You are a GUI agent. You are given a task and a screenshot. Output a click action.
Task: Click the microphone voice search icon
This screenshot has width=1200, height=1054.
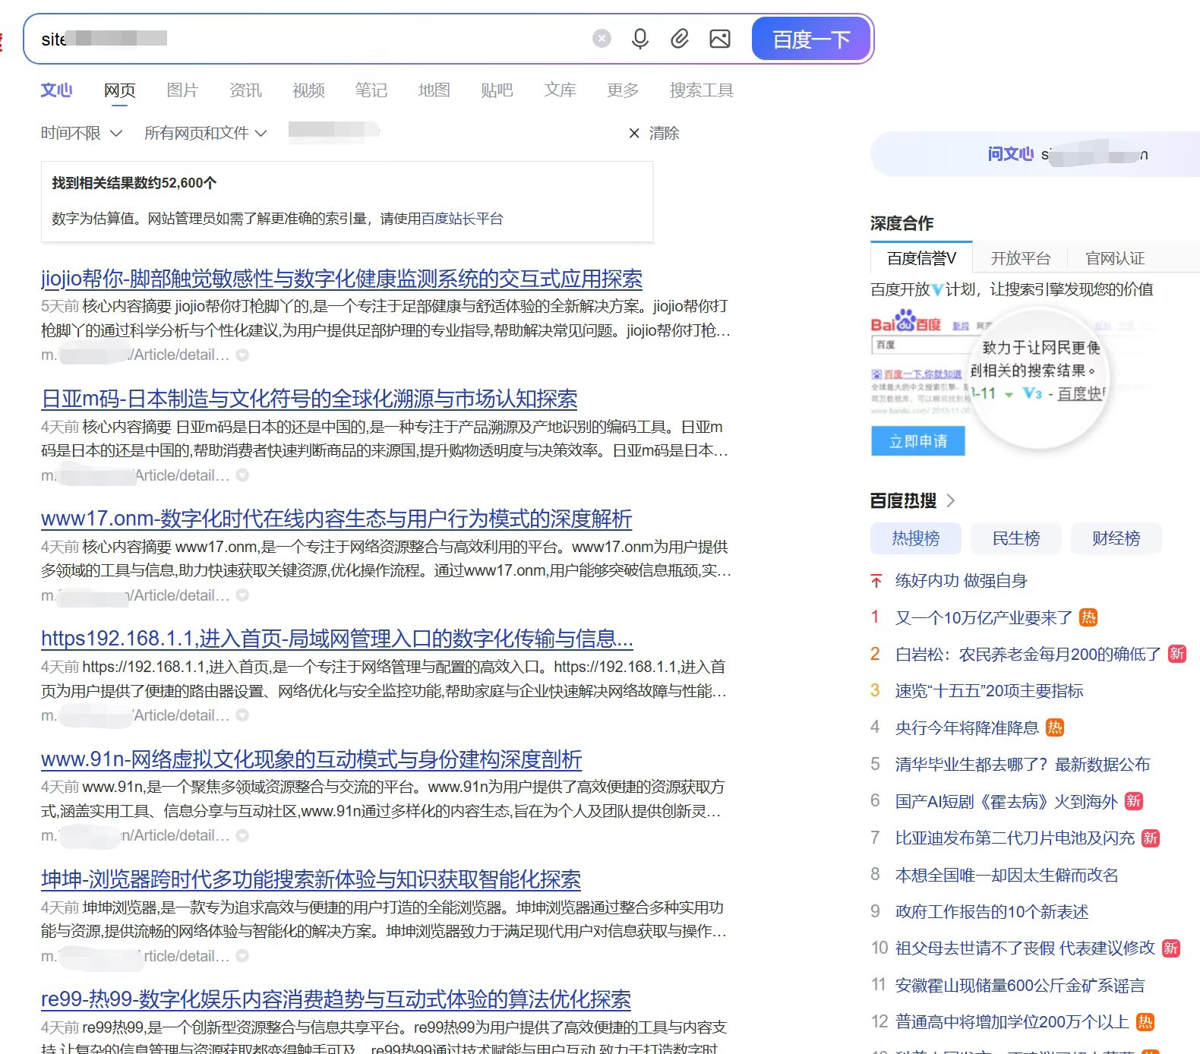pos(640,39)
